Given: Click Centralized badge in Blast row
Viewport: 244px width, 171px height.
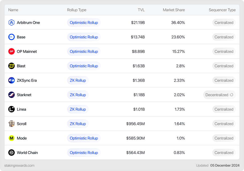Looking at the screenshot, I should click(x=224, y=66).
